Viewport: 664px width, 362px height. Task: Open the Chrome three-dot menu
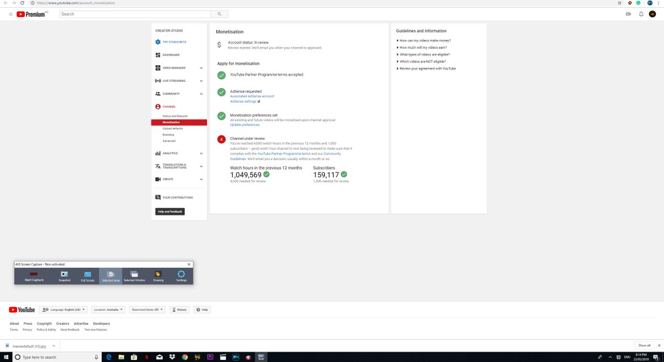(660, 3)
